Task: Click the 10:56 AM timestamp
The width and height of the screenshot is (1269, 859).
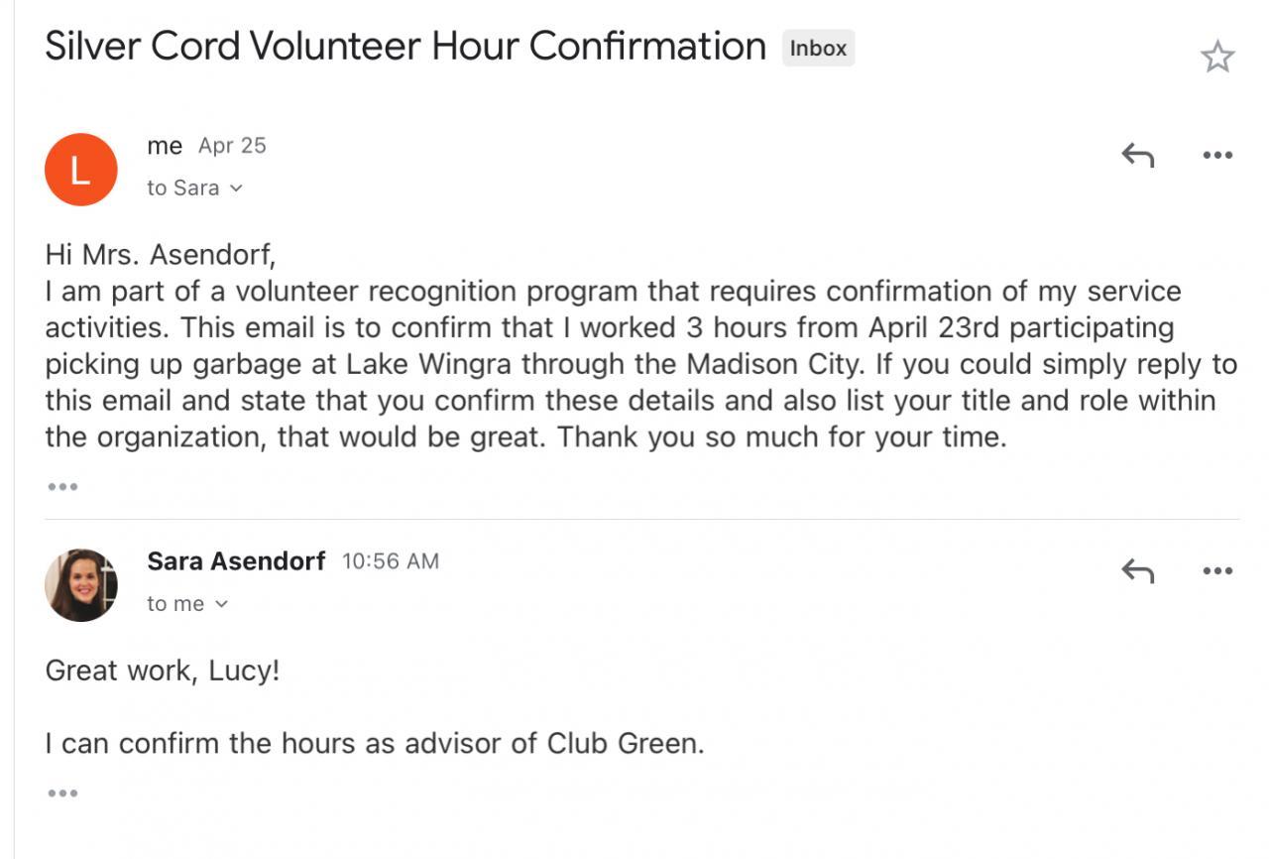Action: click(x=390, y=561)
